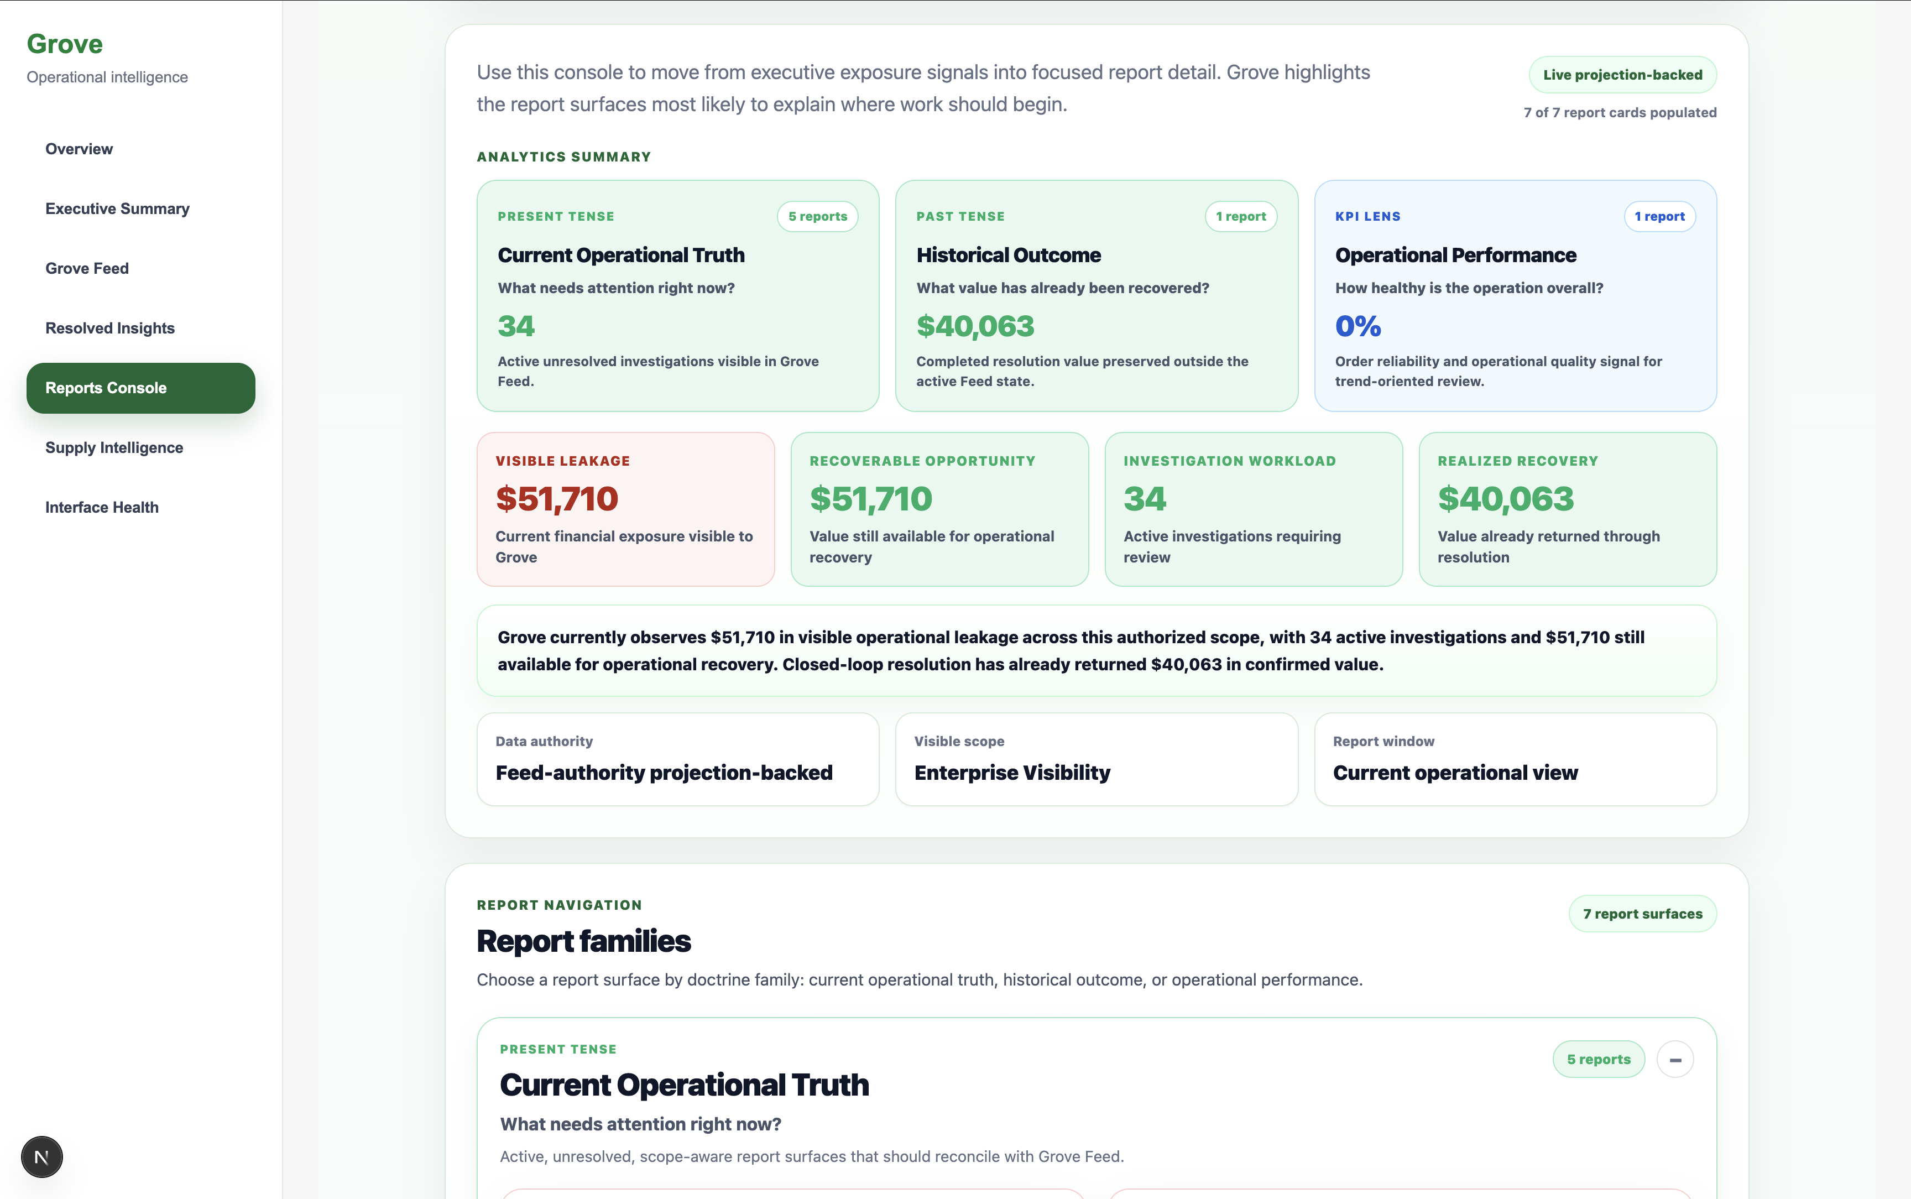Open the Current Operational Truth summary card
1911x1199 pixels.
678,296
